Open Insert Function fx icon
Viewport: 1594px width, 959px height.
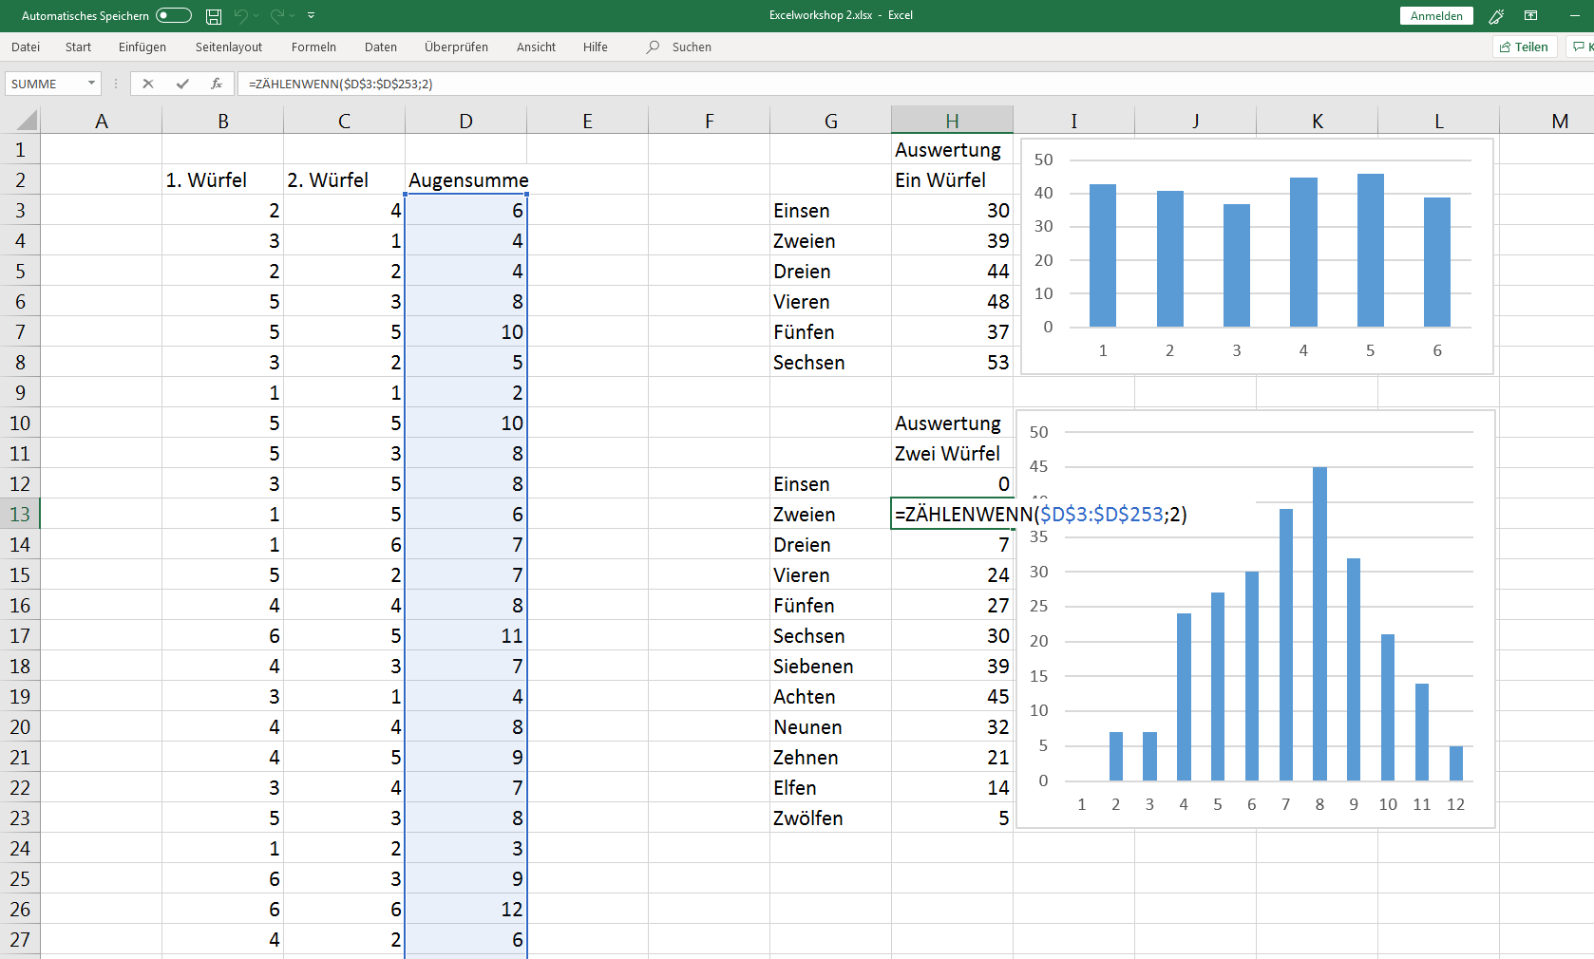click(x=217, y=84)
